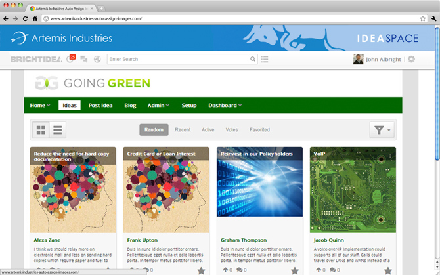Open the hard copy documentation idea image
This screenshot has width=440, height=275.
tap(73, 190)
